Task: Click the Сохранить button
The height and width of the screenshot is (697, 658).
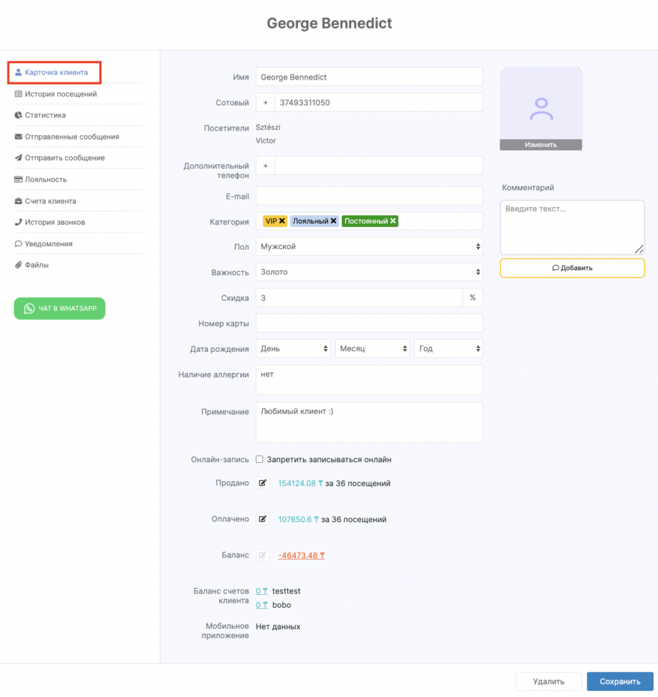Action: (x=620, y=681)
